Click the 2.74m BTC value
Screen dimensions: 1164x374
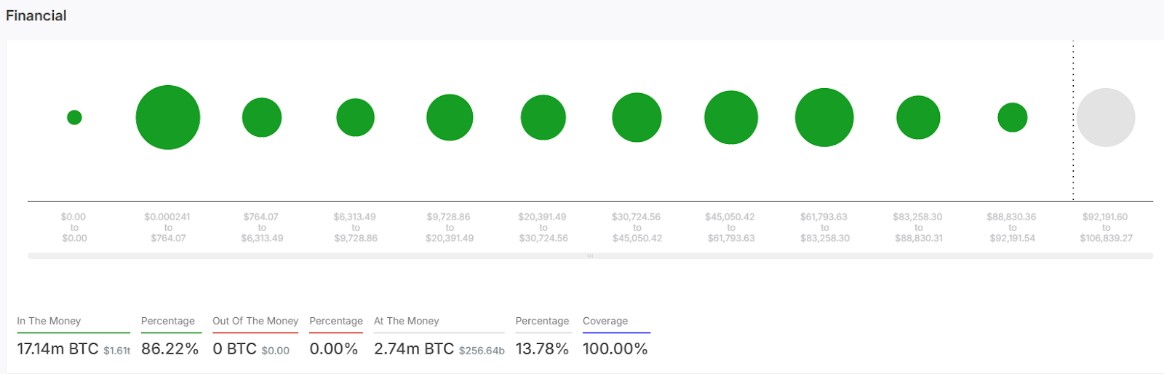[x=414, y=349]
